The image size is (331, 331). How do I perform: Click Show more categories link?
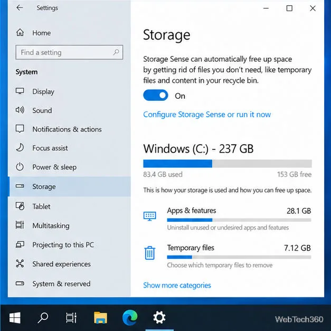(x=177, y=285)
